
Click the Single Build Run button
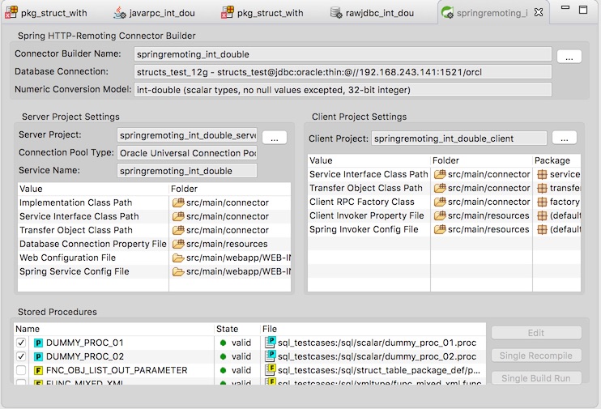coord(536,378)
